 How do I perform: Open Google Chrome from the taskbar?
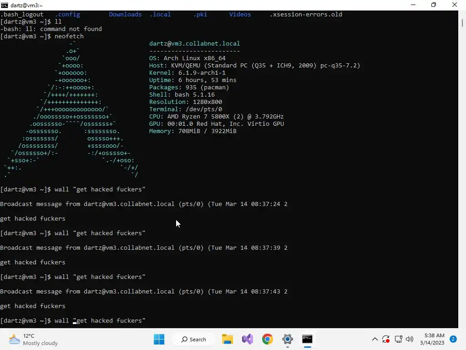(268, 339)
